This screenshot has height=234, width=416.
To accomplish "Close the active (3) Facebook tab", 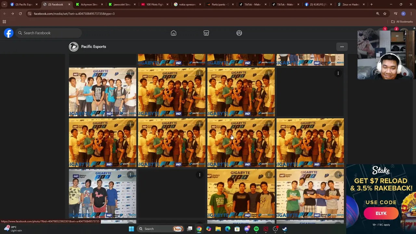I will click(x=69, y=5).
